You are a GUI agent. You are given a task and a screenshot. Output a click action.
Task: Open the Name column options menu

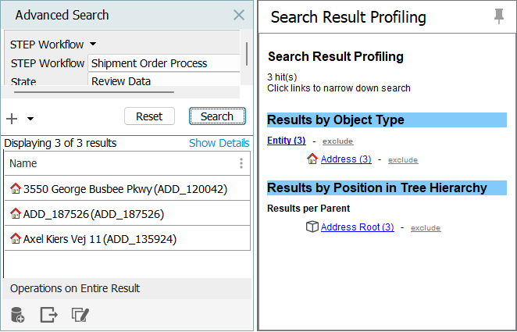(x=241, y=163)
